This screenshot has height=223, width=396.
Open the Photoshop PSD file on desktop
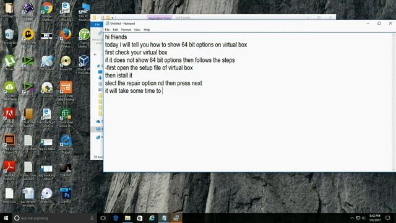tap(66, 196)
